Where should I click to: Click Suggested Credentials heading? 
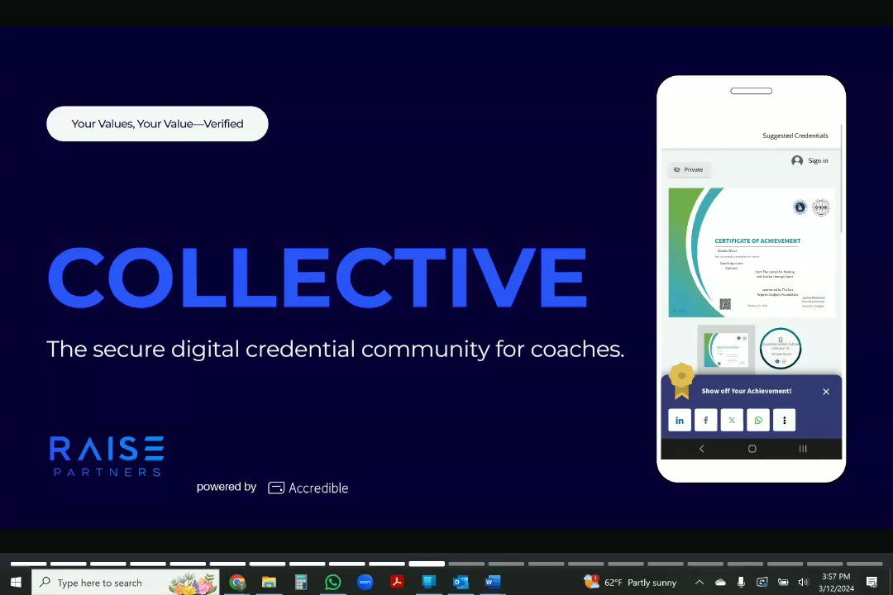pos(795,136)
